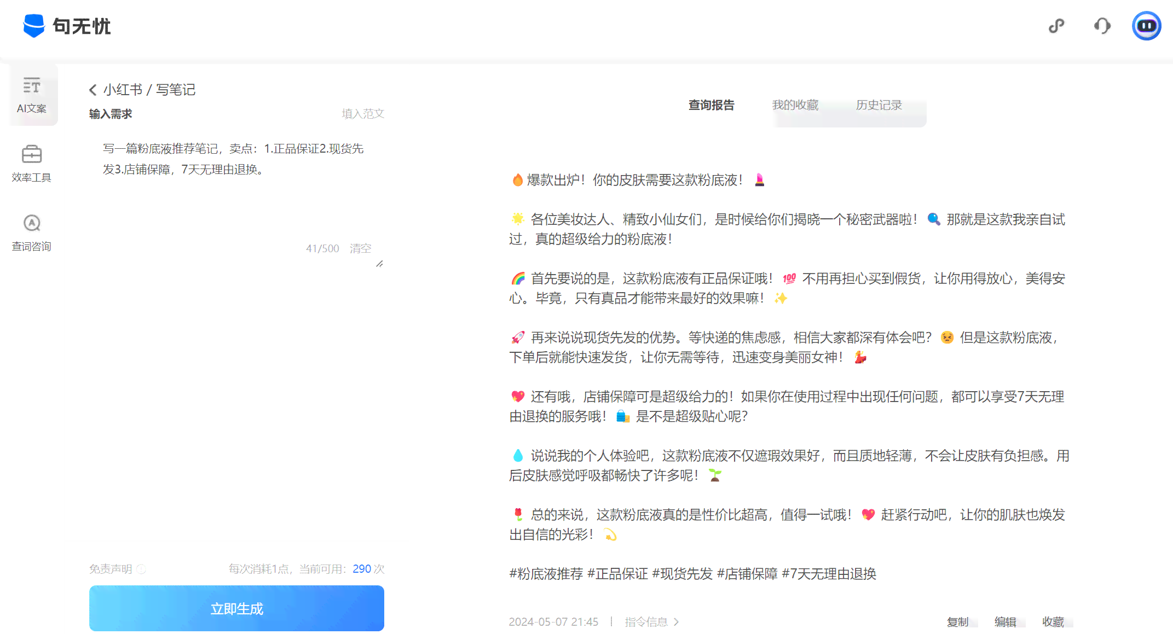Switch to 历史记录 tab
The width and height of the screenshot is (1173, 634).
[879, 105]
